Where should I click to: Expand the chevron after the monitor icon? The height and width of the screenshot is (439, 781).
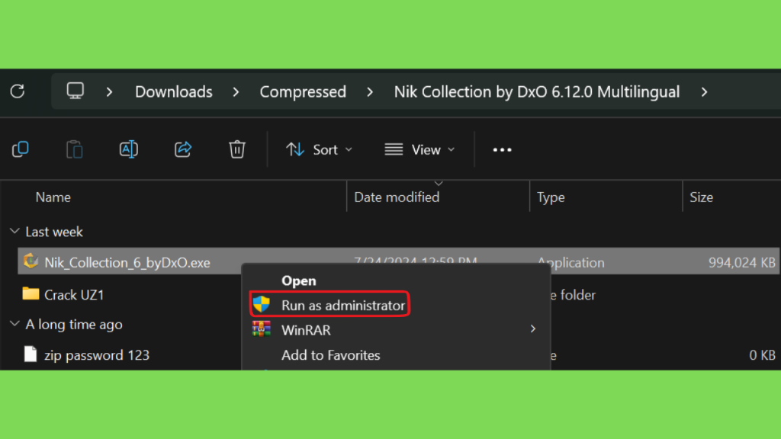[x=109, y=92]
